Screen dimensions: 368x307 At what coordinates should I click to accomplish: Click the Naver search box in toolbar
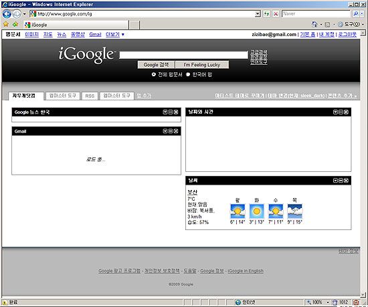pyautogui.click(x=316, y=14)
